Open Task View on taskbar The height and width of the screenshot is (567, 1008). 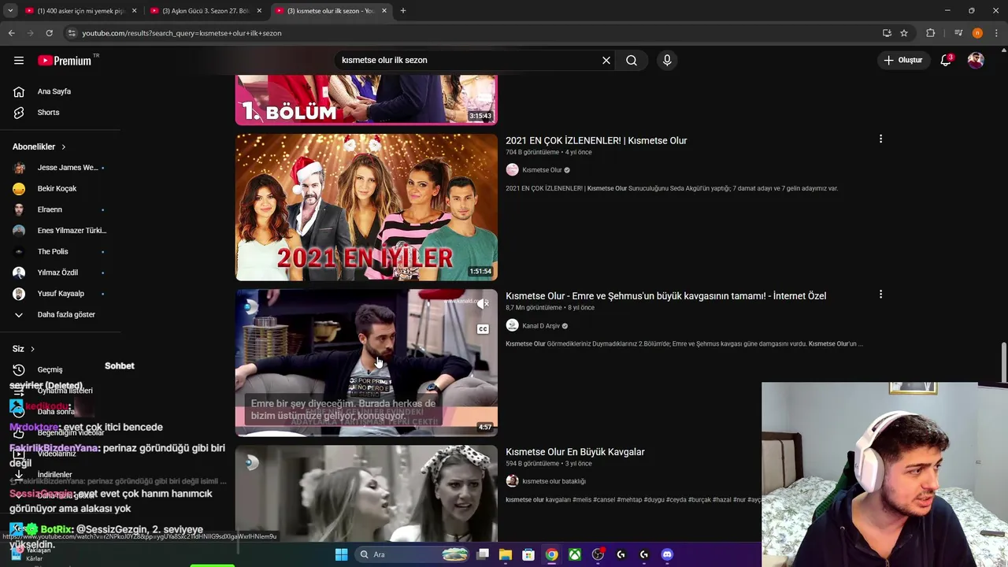tap(483, 554)
